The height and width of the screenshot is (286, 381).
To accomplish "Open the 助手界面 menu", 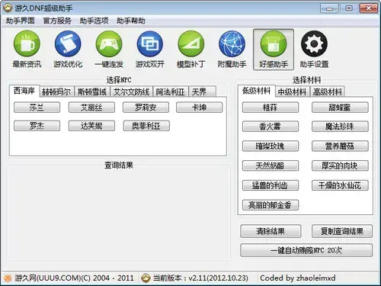I will (21, 21).
